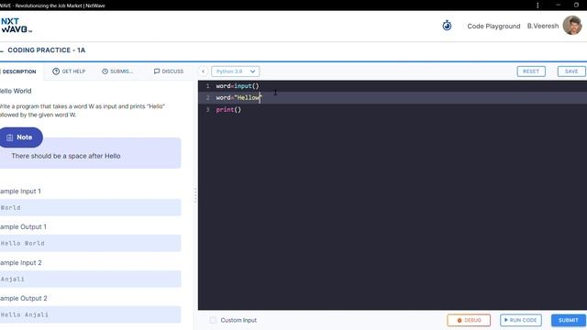The height and width of the screenshot is (330, 587).
Task: Open the Submissions tab
Action: 117,71
